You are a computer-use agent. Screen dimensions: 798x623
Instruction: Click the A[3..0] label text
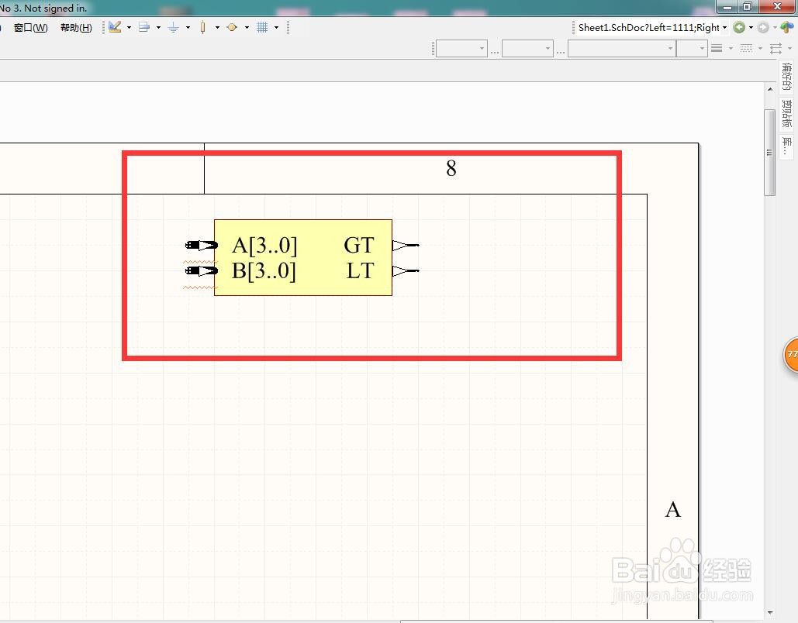tap(264, 245)
